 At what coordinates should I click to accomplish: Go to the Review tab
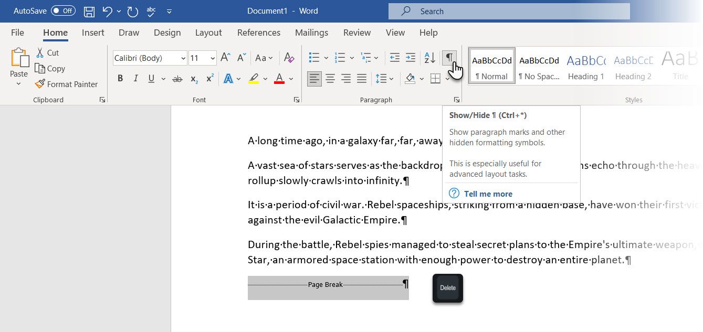coord(357,33)
